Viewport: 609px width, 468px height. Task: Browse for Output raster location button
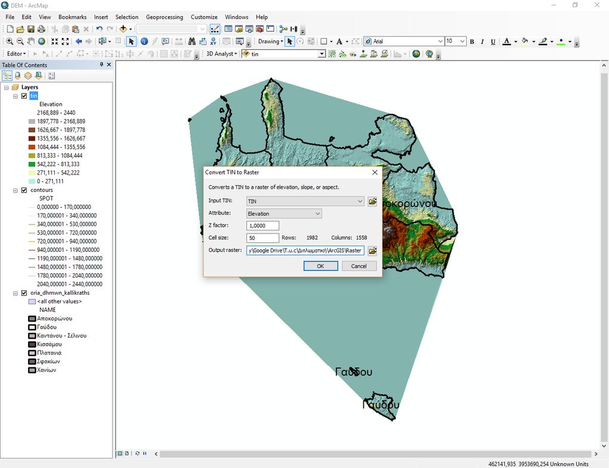(372, 251)
